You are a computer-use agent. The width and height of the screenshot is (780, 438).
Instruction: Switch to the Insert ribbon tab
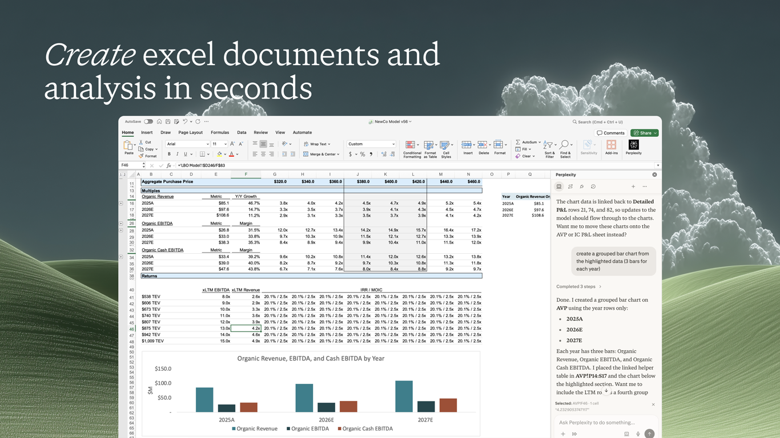pyautogui.click(x=147, y=132)
